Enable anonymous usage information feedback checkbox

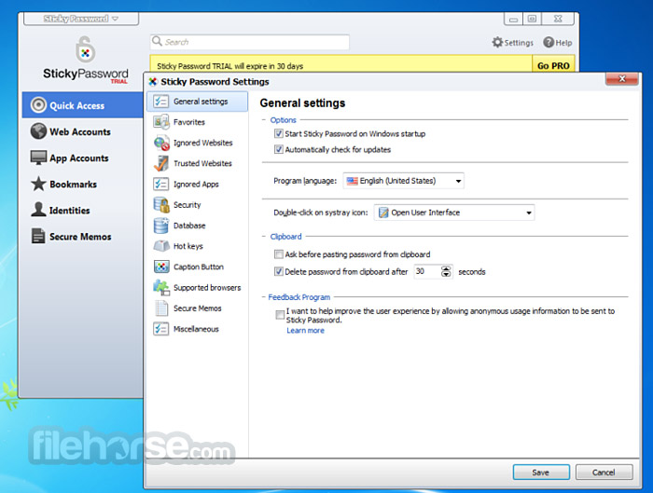[280, 315]
